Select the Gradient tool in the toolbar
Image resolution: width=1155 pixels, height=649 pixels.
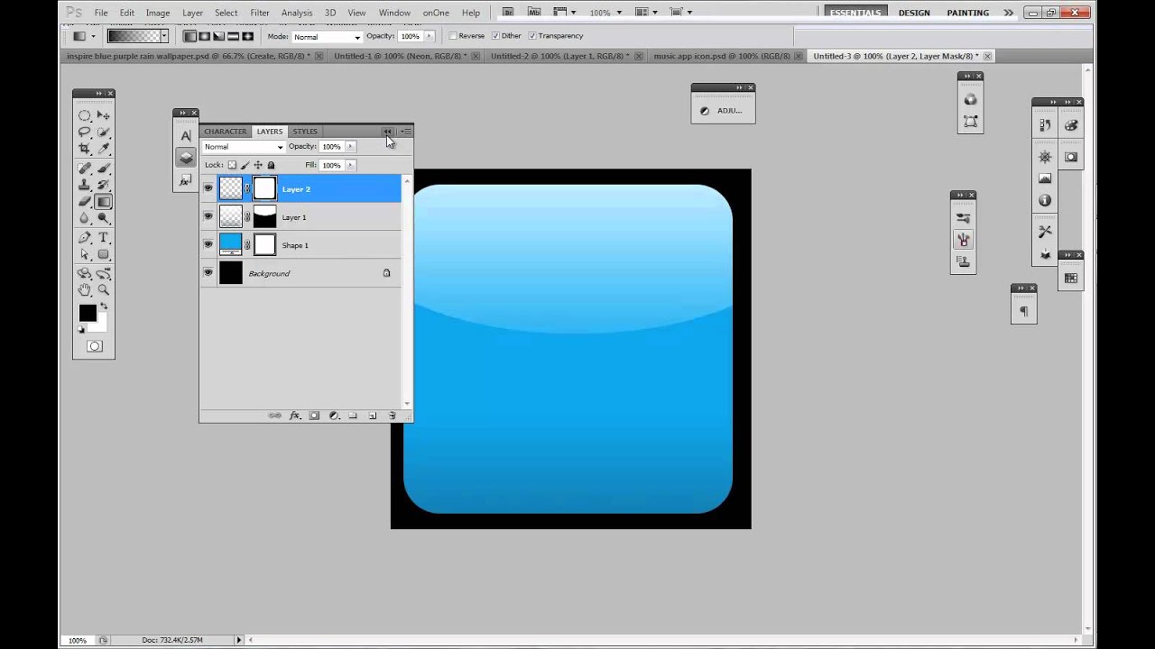[x=103, y=200]
